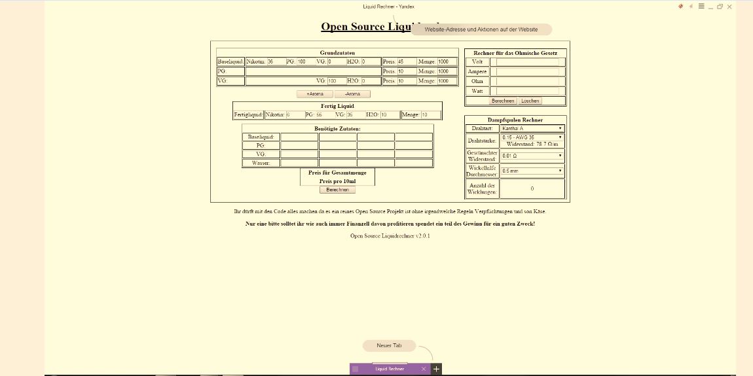Viewport: 753px width, 376px height.
Task: Open the browser hamburger menu
Action: point(701,7)
